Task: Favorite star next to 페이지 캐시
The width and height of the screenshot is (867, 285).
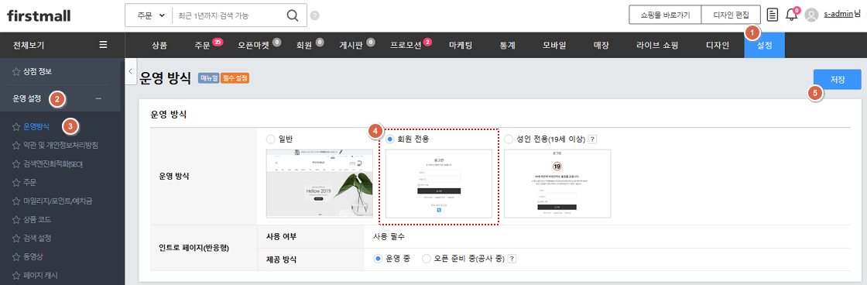Action: point(16,275)
